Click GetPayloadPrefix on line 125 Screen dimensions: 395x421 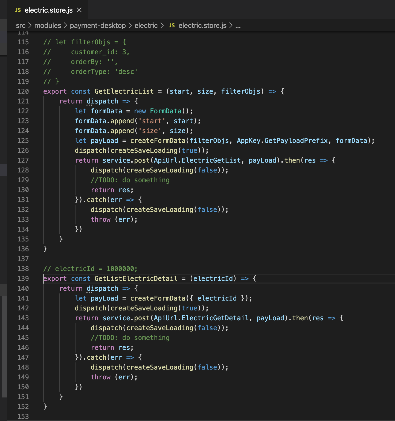coord(296,141)
